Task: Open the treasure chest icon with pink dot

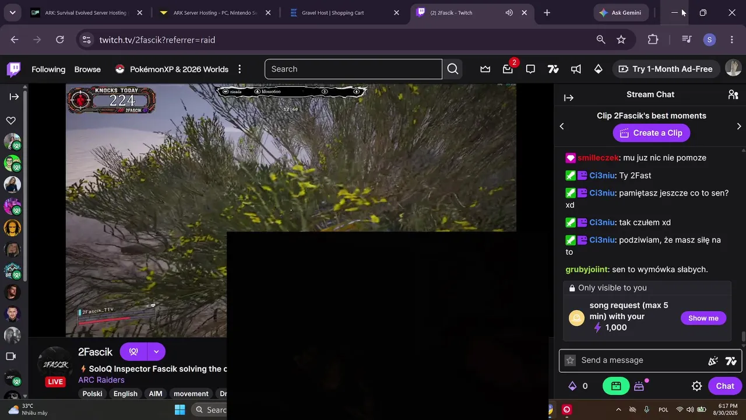Action: point(639,386)
